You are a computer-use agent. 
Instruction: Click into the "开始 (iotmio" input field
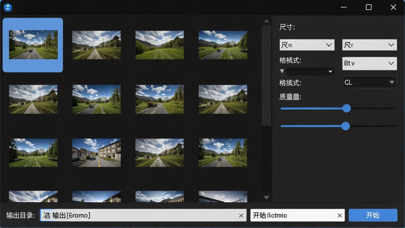click(297, 215)
